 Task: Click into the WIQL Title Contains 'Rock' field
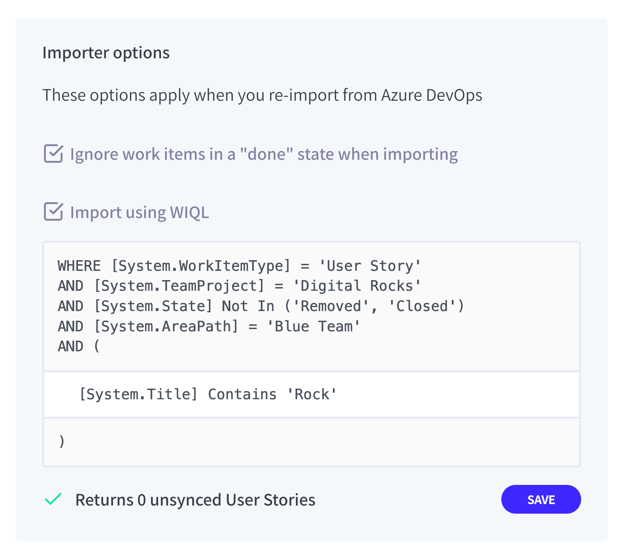312,394
